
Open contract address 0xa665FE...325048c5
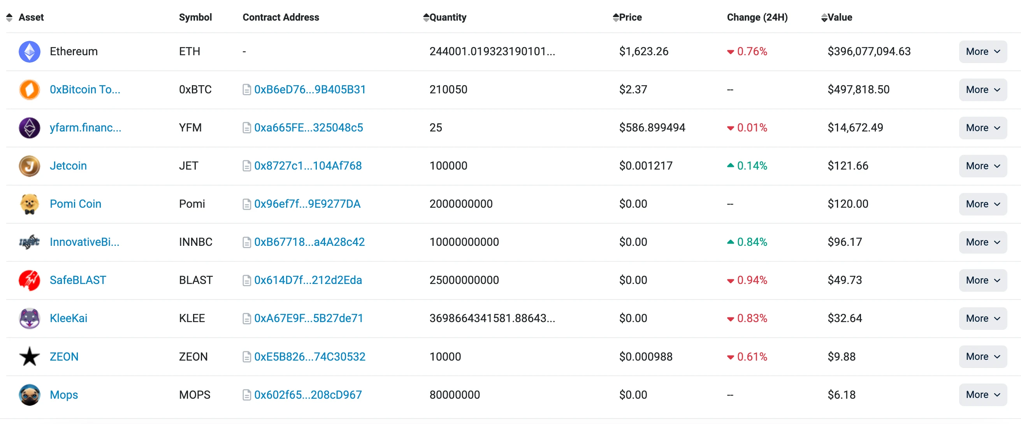[x=308, y=128]
